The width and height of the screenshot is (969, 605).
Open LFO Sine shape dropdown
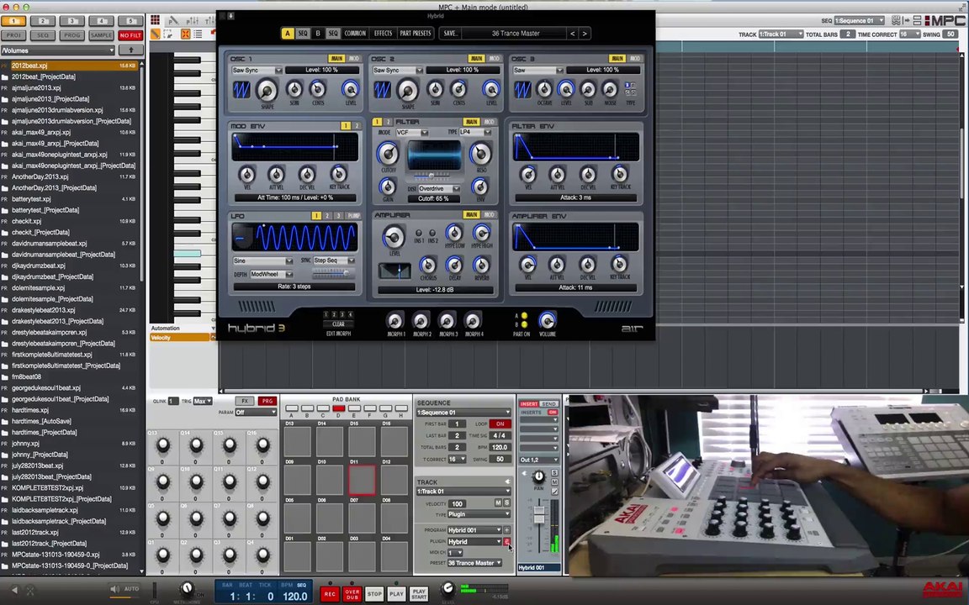pos(262,260)
